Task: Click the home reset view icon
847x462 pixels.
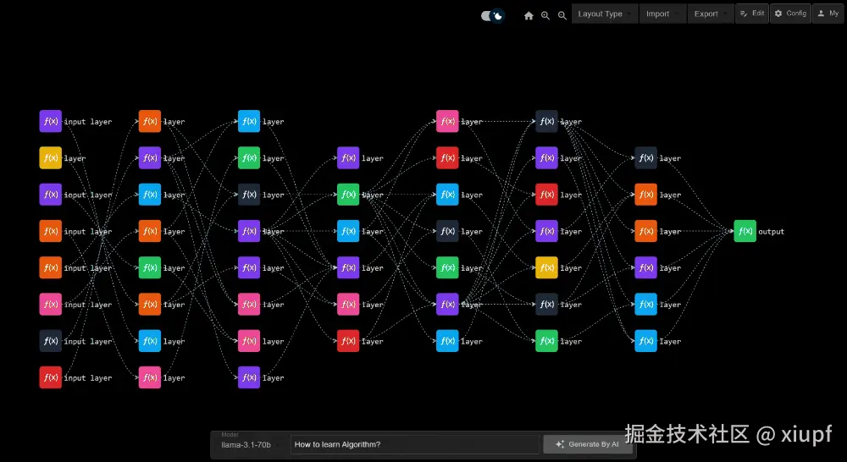Action: [x=529, y=15]
